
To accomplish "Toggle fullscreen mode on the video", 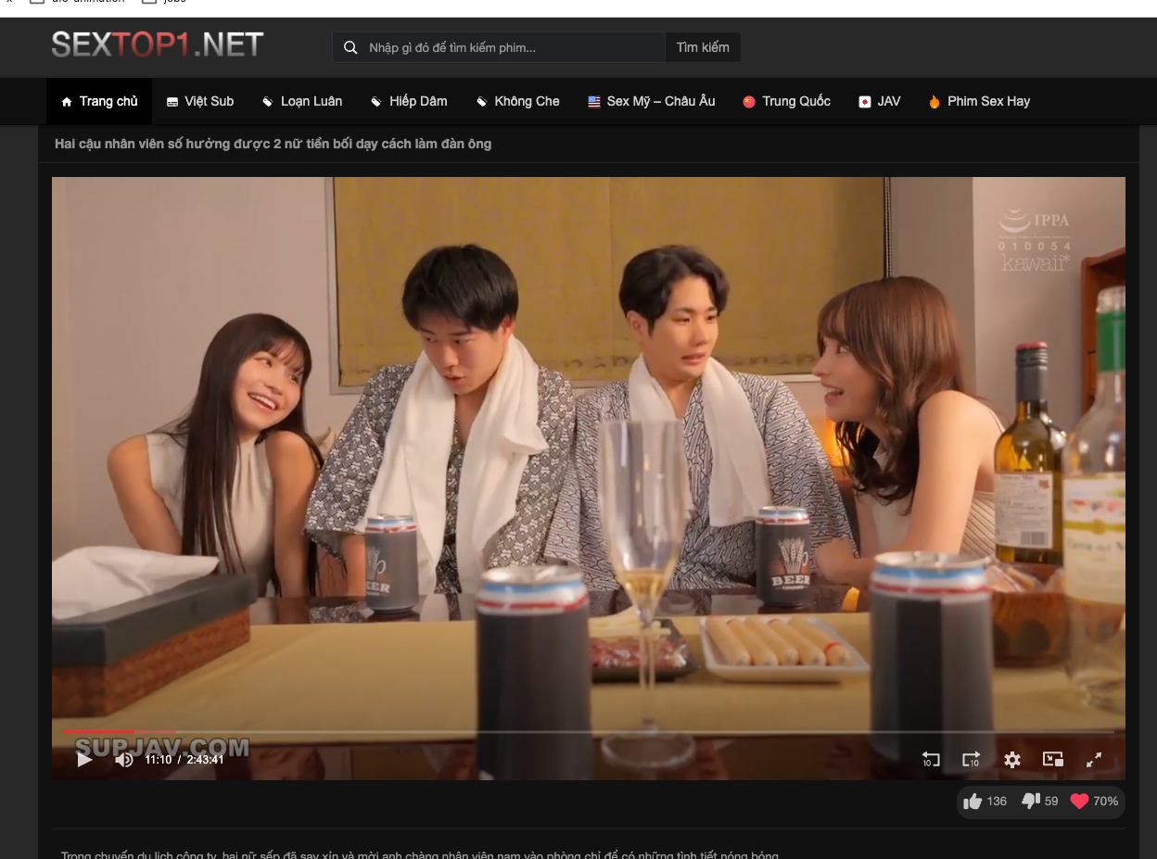I will (1093, 760).
